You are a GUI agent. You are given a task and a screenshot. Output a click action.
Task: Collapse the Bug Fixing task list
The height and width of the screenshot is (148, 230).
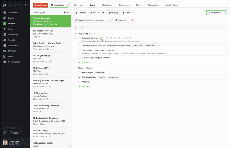pos(76,33)
